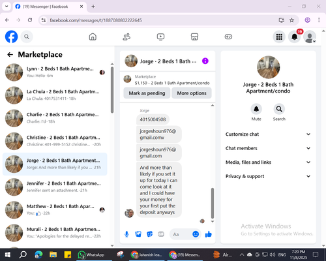Expand Customize chat section
This screenshot has height=261, width=326.
pyautogui.click(x=268, y=134)
